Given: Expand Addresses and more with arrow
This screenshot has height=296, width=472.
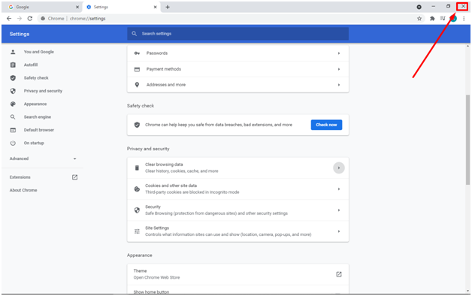Looking at the screenshot, I should 339,85.
